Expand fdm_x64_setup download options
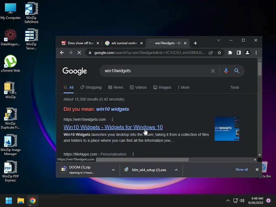The height and width of the screenshot is (207, 276). [x=176, y=170]
